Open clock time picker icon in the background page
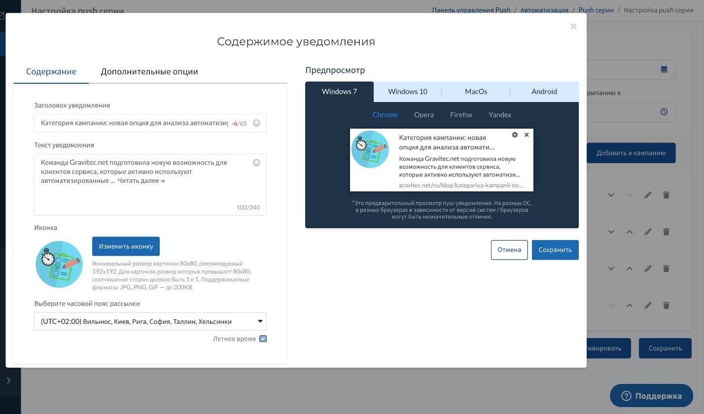Image resolution: width=704 pixels, height=414 pixels. coord(664,112)
